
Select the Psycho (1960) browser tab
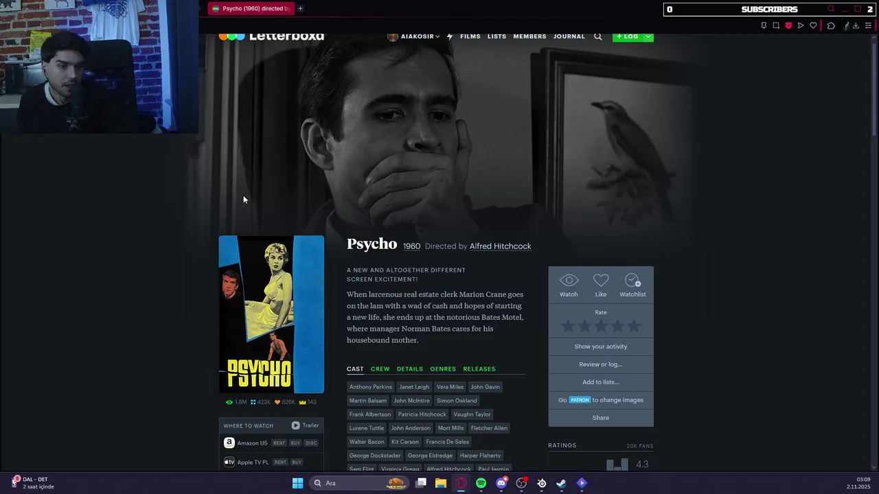click(x=251, y=8)
